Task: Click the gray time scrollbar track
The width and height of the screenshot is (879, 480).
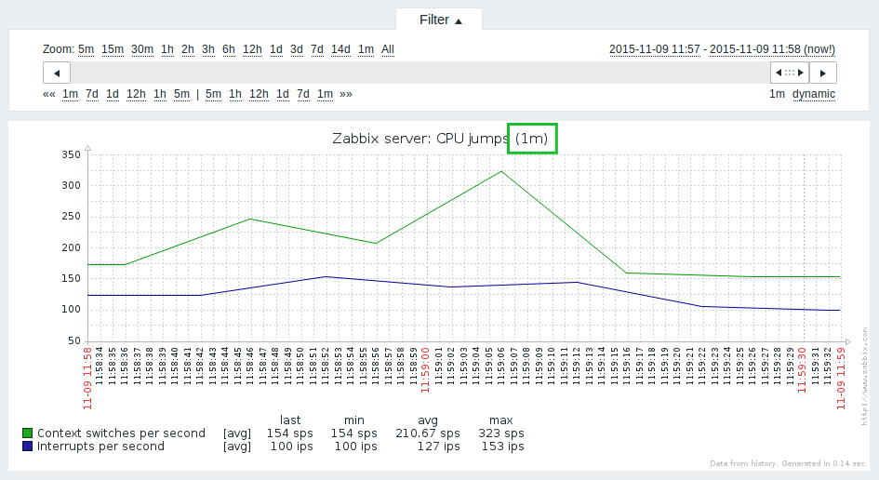Action: (420, 73)
